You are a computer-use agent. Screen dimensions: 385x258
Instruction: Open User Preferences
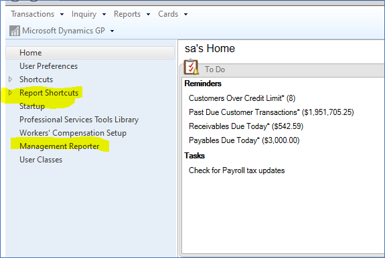coord(49,66)
